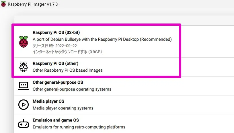Click the play circle icon for Media player OS

pyautogui.click(x=24, y=105)
